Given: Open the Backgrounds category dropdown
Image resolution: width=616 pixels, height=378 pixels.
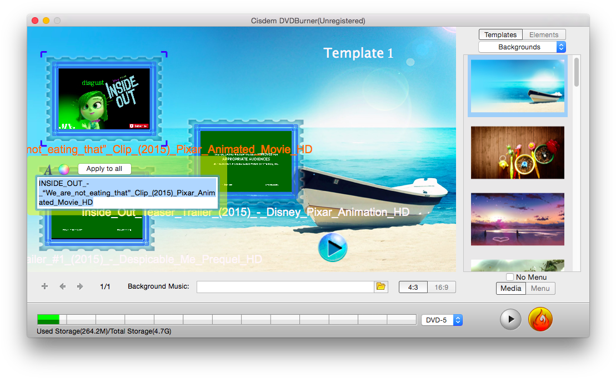Looking at the screenshot, I should coord(521,47).
